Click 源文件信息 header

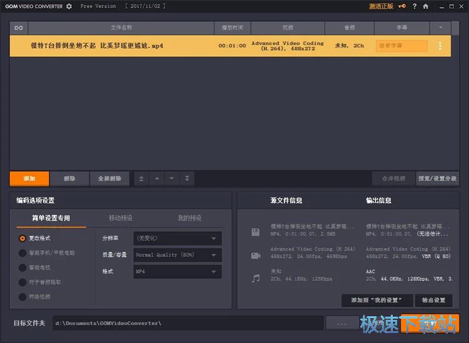(x=286, y=201)
